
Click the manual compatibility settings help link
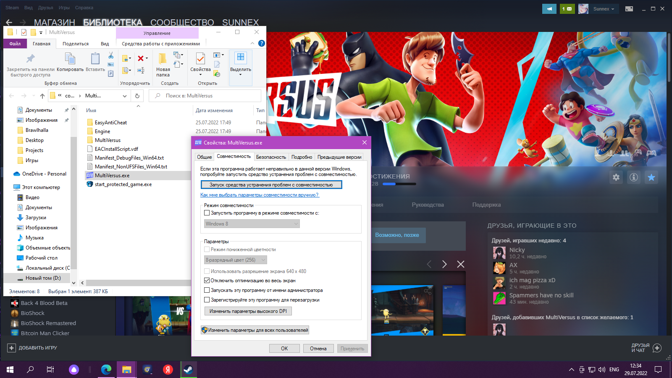(260, 195)
